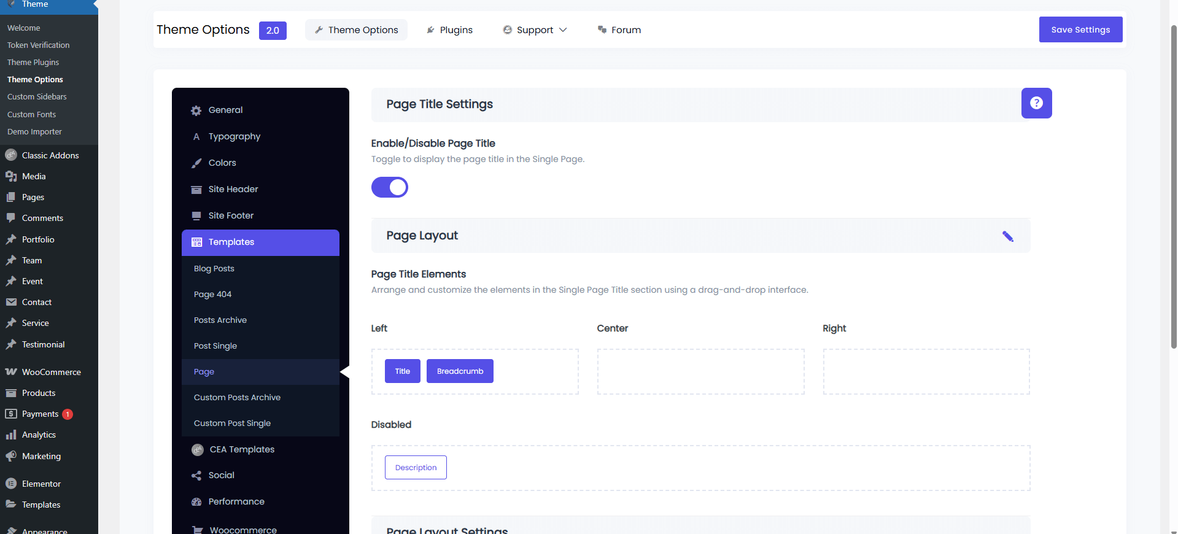Click the Social share icon

(196, 476)
